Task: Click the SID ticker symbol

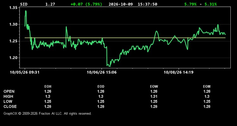Action: coord(24,4)
